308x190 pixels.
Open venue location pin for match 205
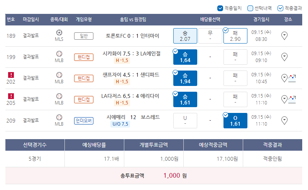coord(284,99)
